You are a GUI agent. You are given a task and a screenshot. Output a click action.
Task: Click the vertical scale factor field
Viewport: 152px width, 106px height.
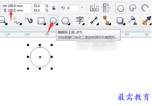click(39, 10)
